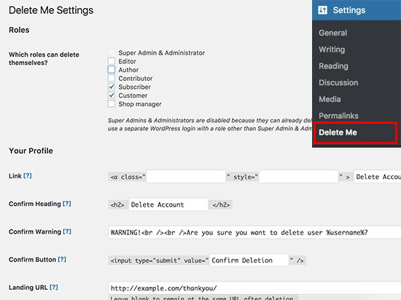Focus the link class input field
The width and height of the screenshot is (401, 300).
186,177
